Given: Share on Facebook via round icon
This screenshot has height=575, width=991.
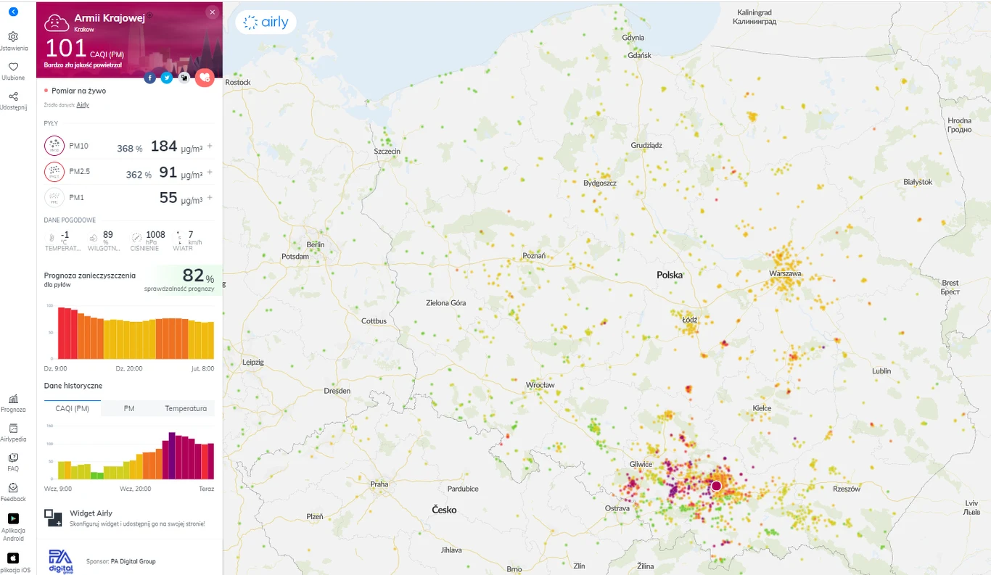Looking at the screenshot, I should [150, 78].
